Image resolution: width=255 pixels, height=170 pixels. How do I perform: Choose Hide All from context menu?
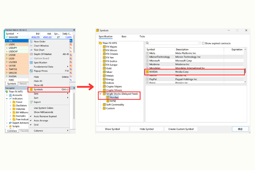[x=38, y=81]
